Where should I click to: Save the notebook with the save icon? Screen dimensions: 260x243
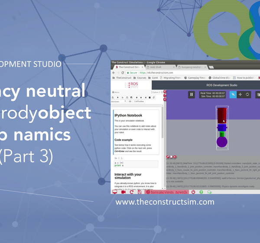[x=113, y=97]
